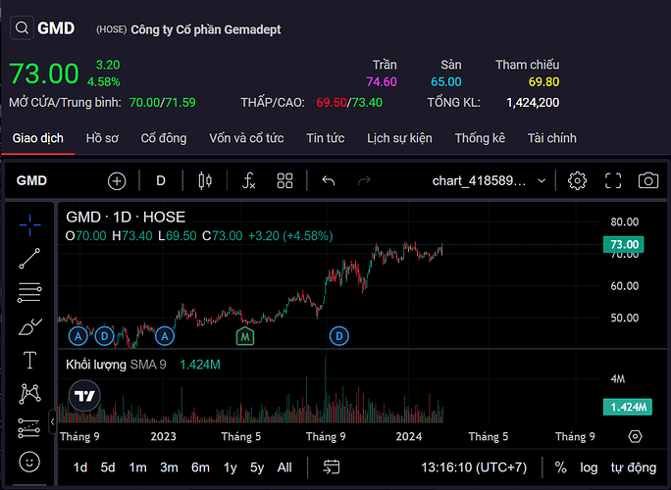Select the trend line tool
Viewport: 671px width, 490px height.
pyautogui.click(x=29, y=259)
